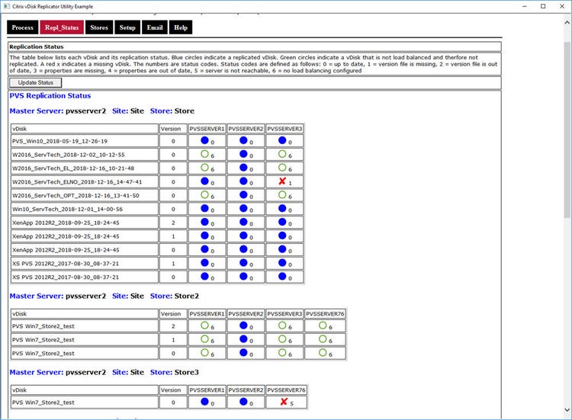Click green circle for Store2 version 0 on PVSSERVER3
Viewport: 572px width, 420px height.
click(282, 353)
